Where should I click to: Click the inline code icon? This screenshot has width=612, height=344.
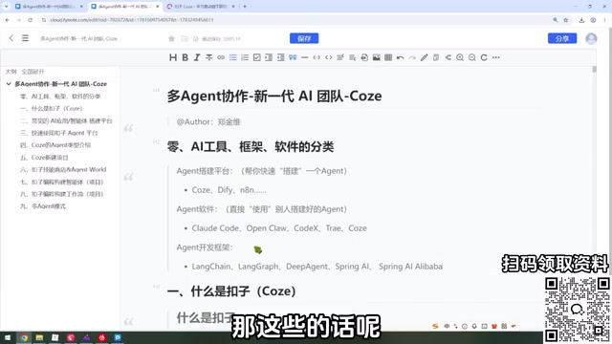pyautogui.click(x=317, y=57)
